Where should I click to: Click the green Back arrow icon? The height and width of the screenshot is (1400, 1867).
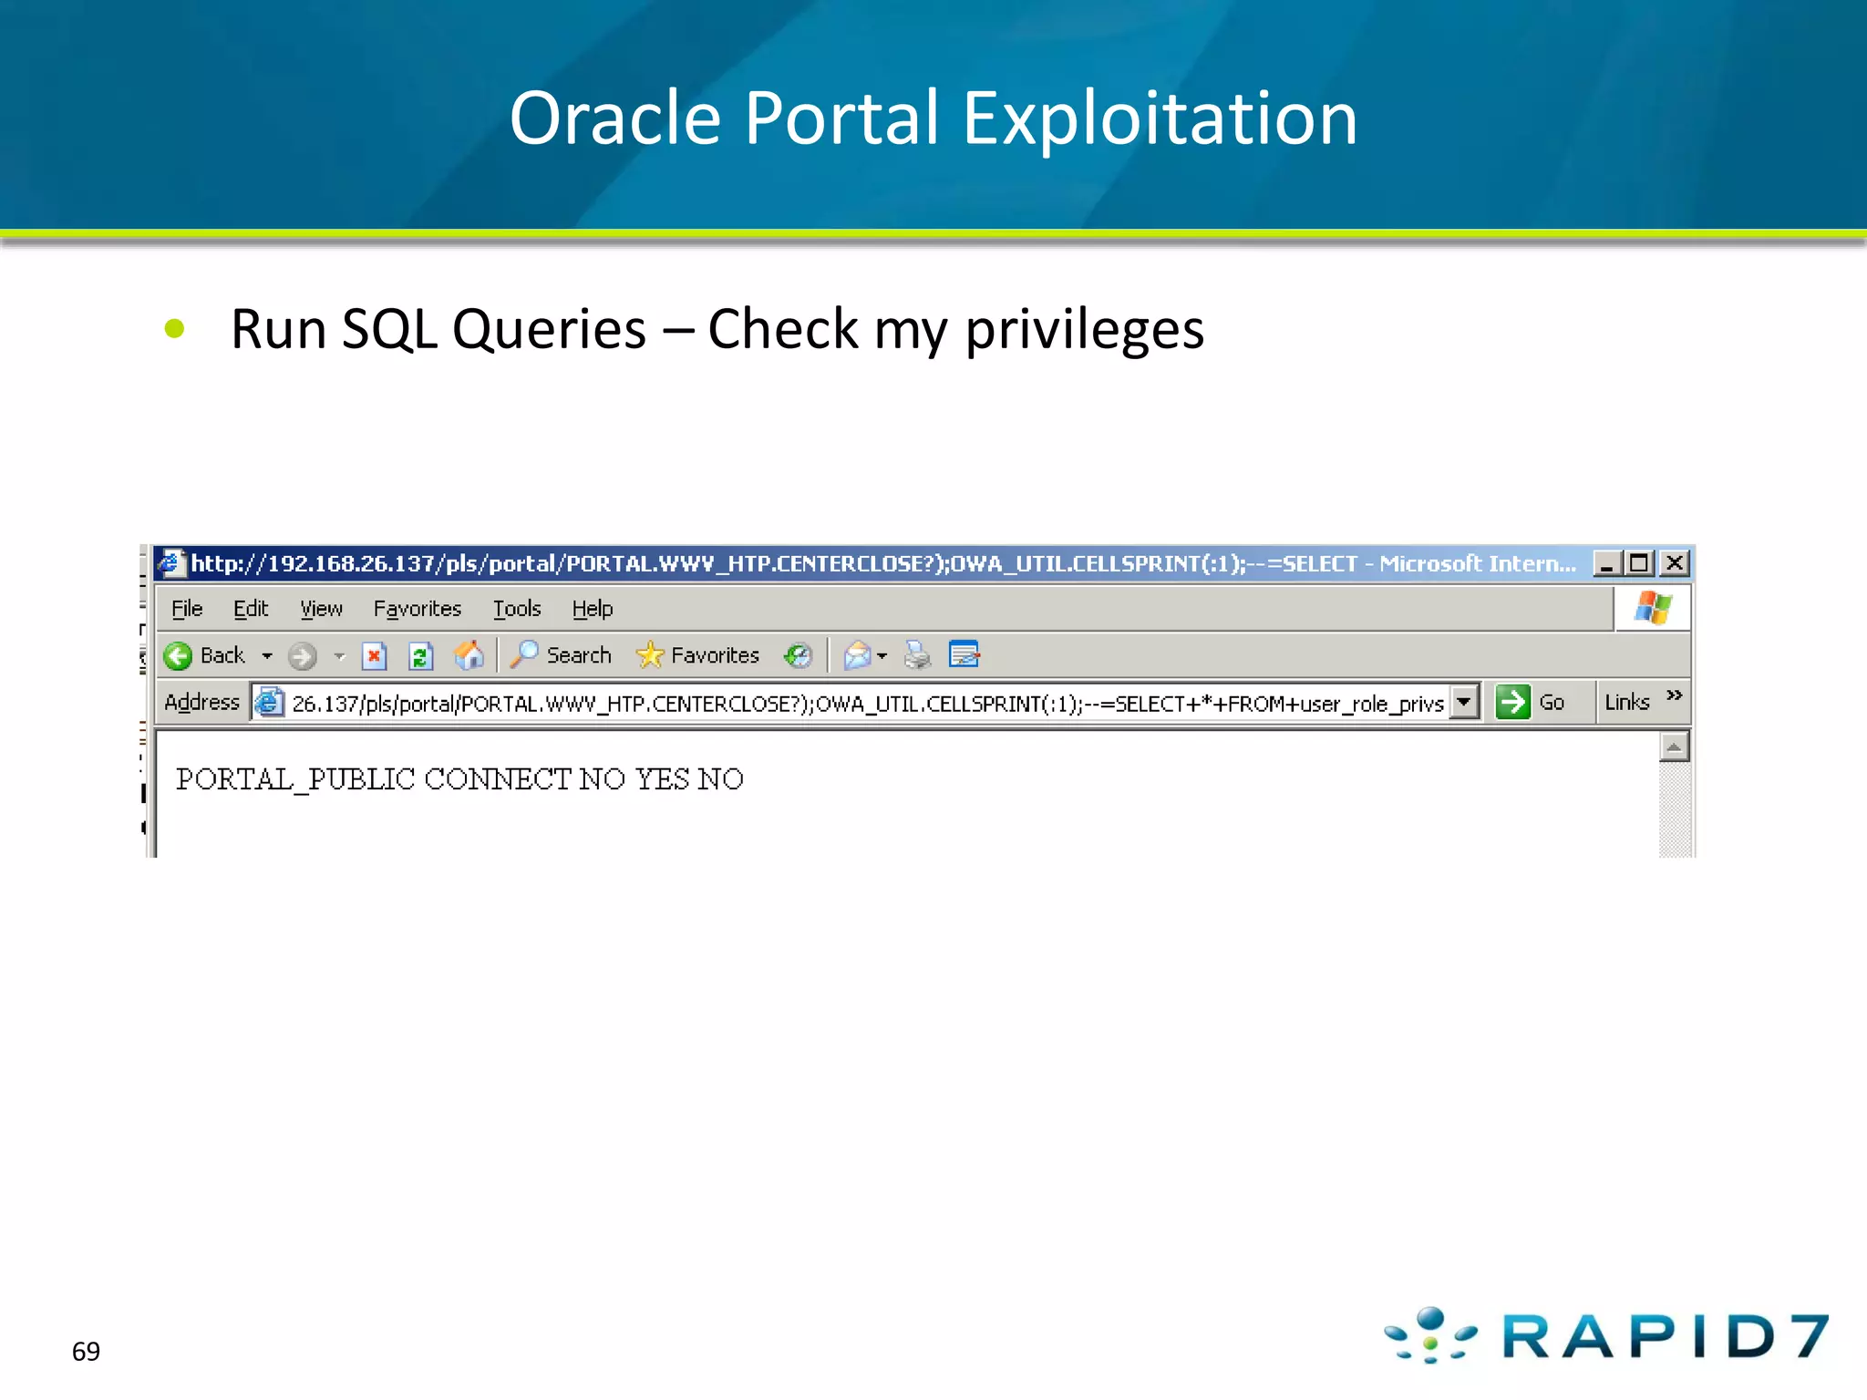tap(178, 655)
